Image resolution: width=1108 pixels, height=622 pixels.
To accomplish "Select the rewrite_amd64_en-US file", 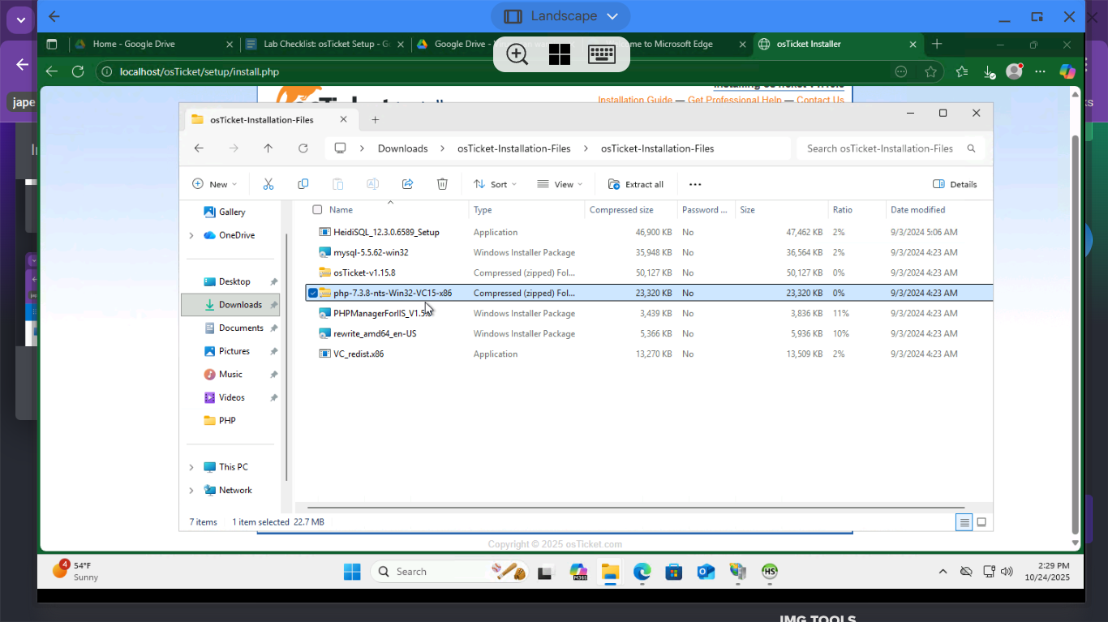I will (x=375, y=333).
